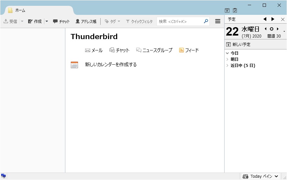Click the network status icon in status bar
The height and width of the screenshot is (180, 287).
tap(4, 176)
